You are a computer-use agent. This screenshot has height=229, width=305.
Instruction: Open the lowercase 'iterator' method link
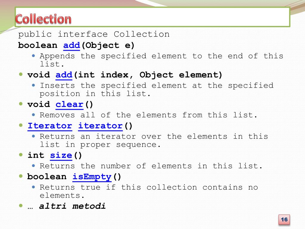pos(100,126)
